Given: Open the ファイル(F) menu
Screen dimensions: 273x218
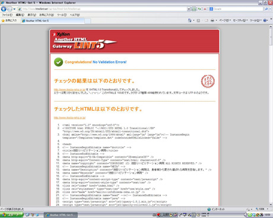Looking at the screenshot, I should [x=7, y=15].
